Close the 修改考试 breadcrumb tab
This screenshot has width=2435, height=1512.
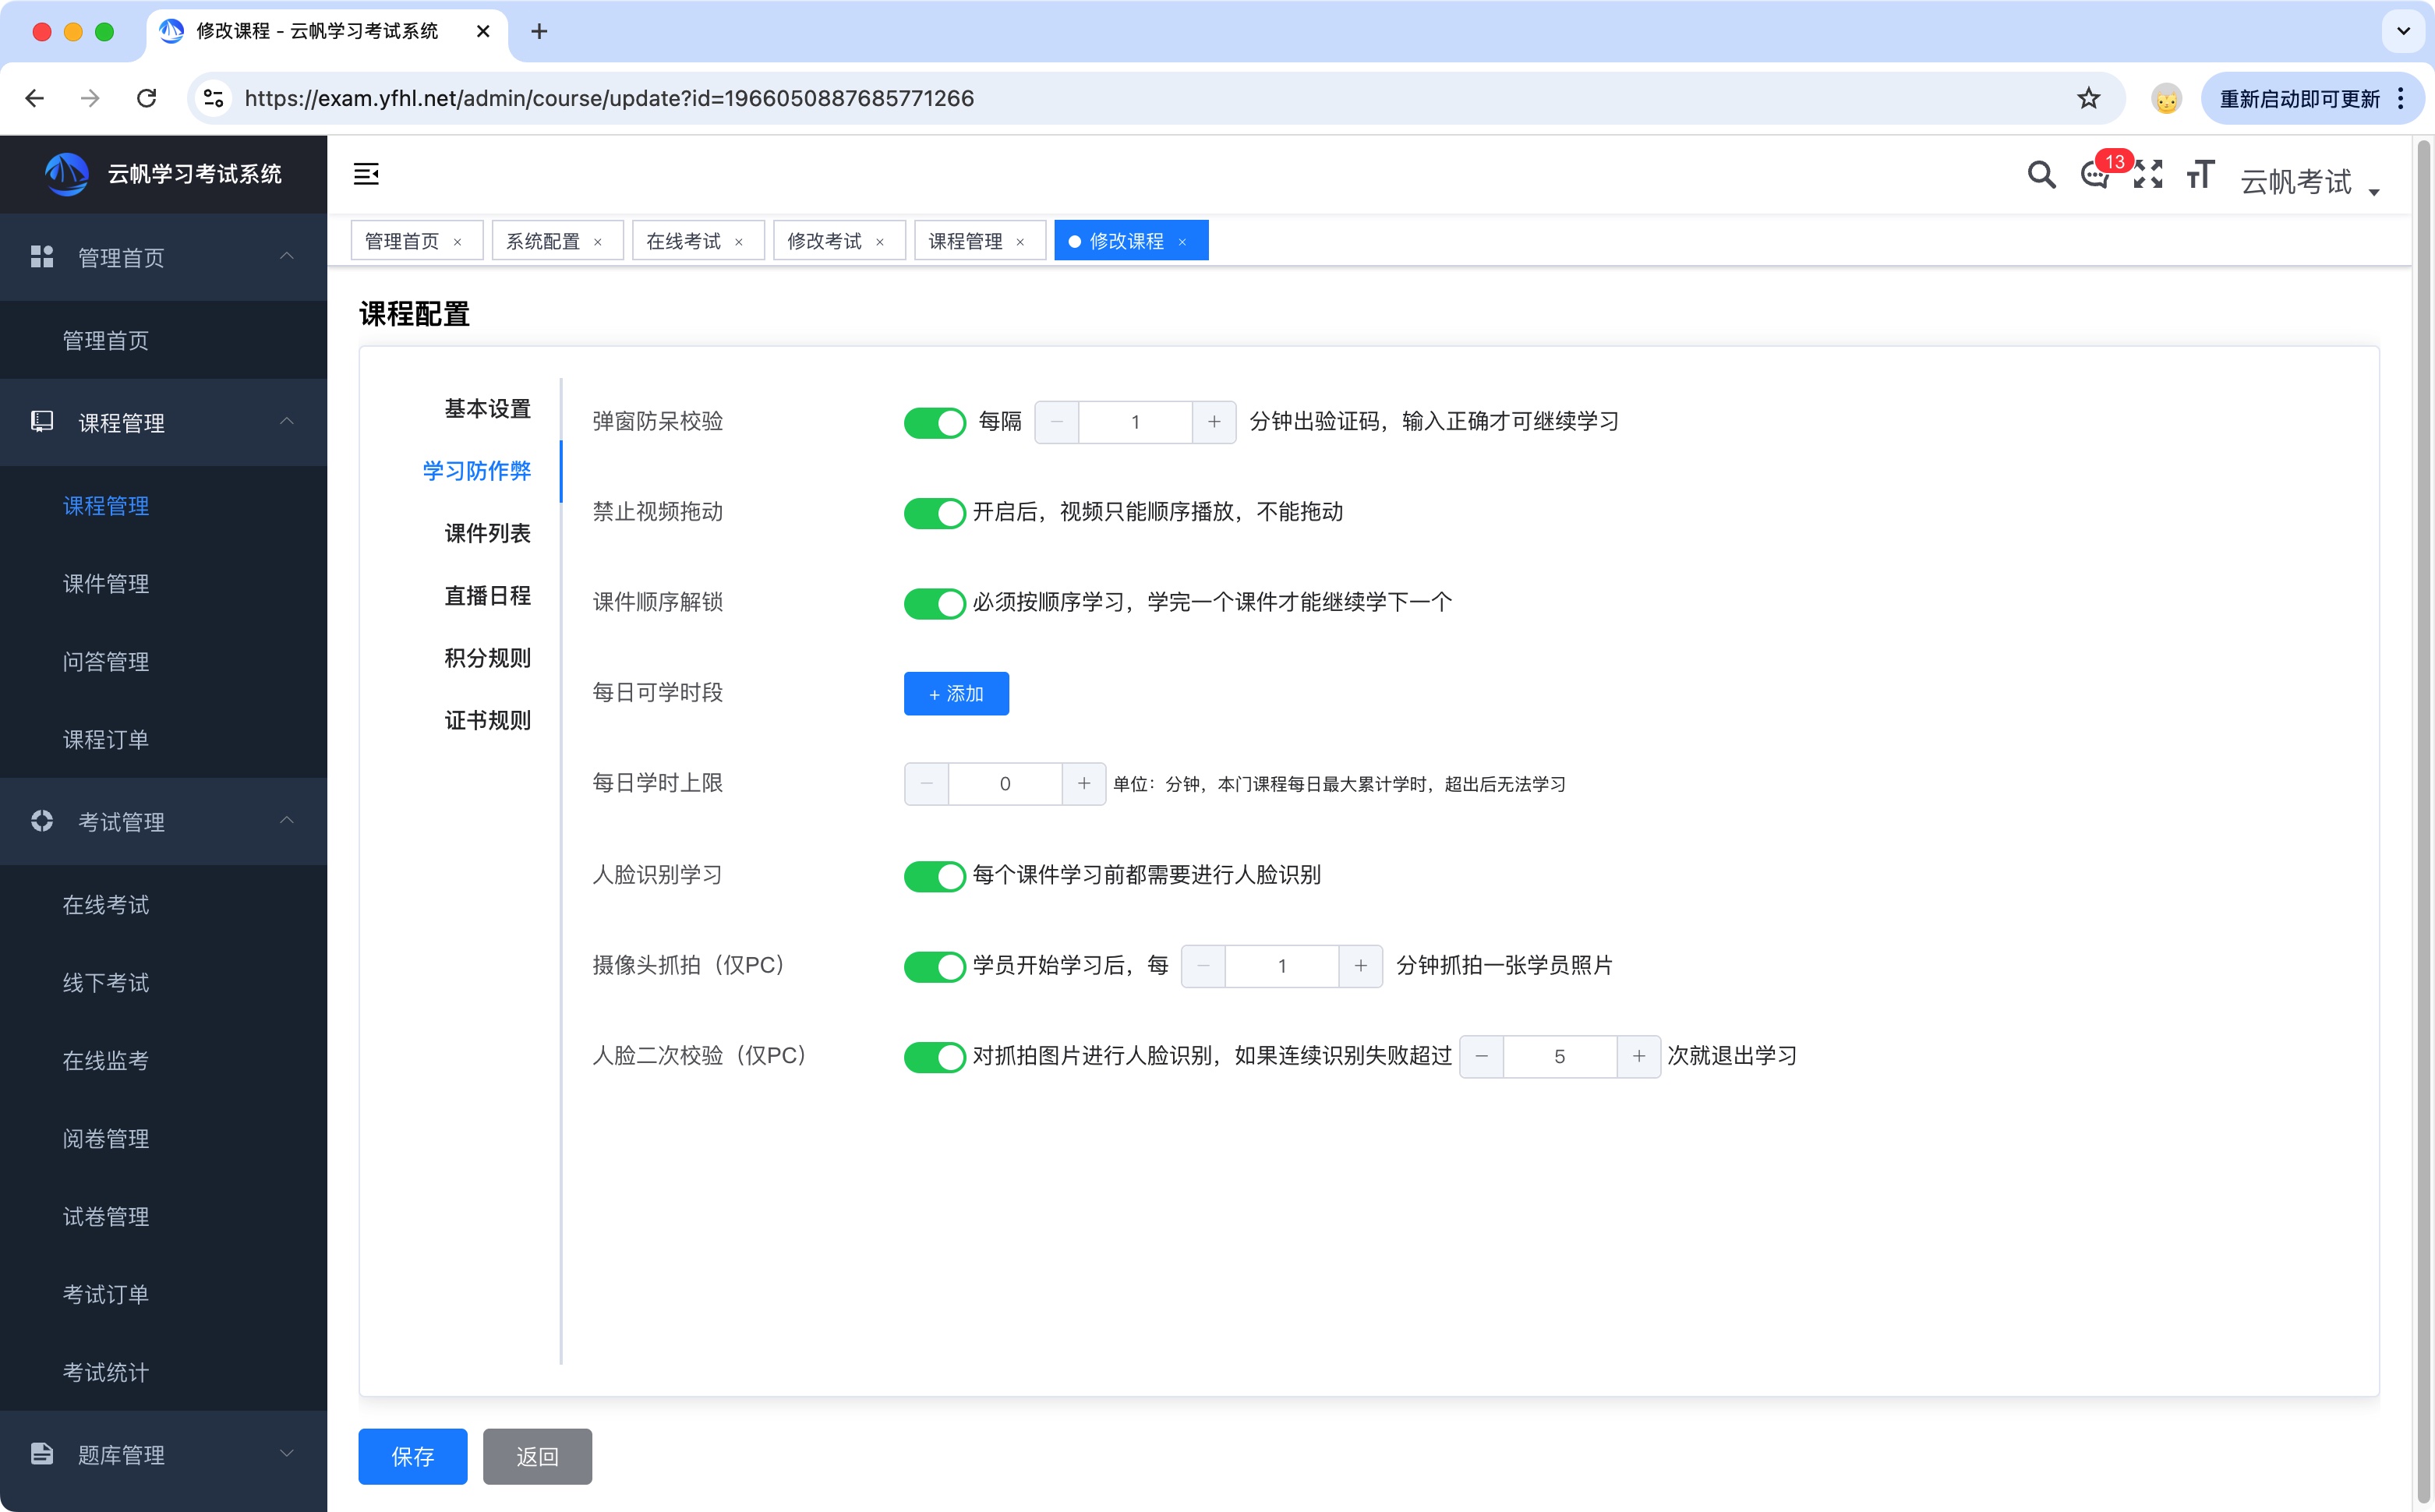tap(880, 241)
